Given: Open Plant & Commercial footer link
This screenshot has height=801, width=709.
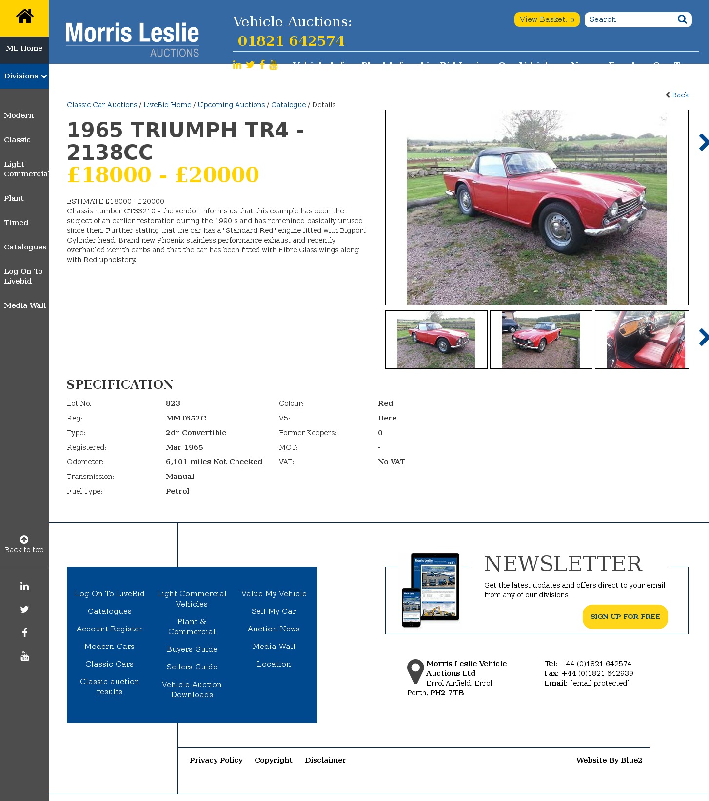Looking at the screenshot, I should 192,627.
